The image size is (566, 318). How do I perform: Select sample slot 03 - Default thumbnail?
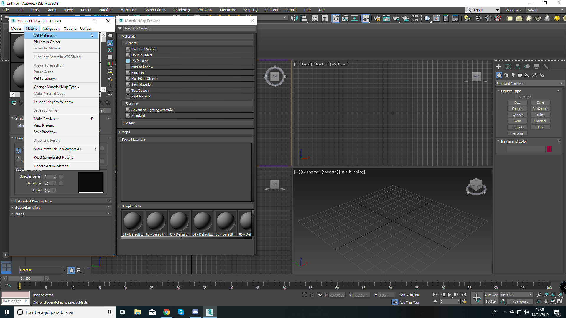click(x=179, y=222)
